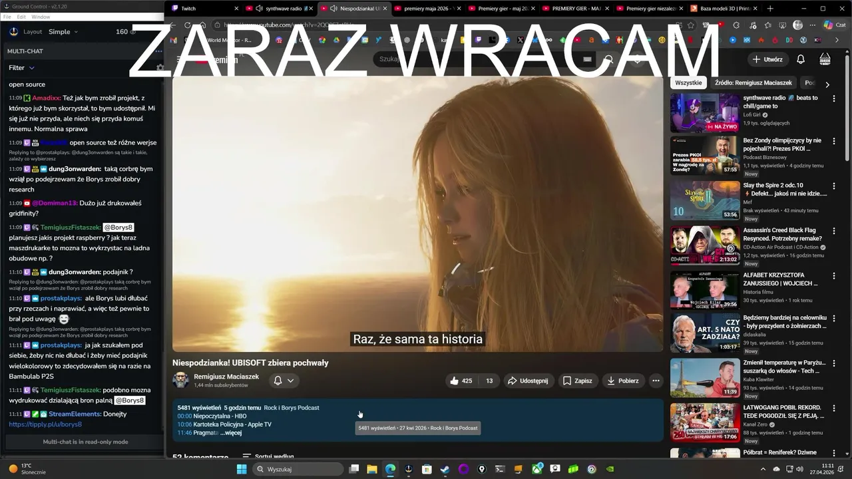The height and width of the screenshot is (479, 852).
Task: Open the File menu in Ground Control
Action: 7,17
